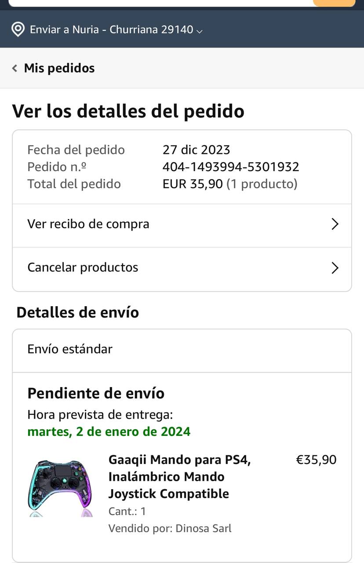Open the Gaaqii Mando para PS4 product title
The height and width of the screenshot is (563, 364).
[x=179, y=477]
